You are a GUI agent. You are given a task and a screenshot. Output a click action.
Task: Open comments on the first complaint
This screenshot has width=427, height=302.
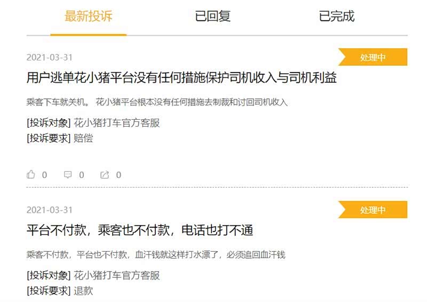pyautogui.click(x=68, y=175)
